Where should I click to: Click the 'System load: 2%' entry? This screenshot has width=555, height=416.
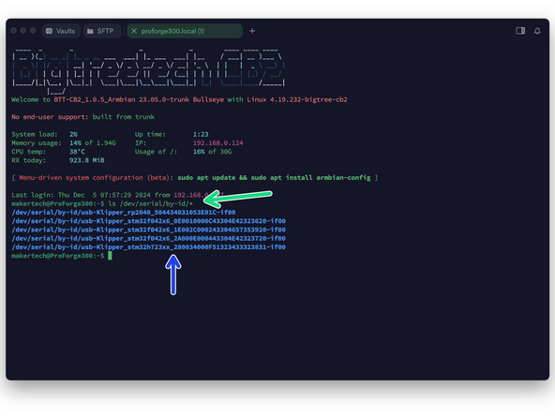coord(45,134)
